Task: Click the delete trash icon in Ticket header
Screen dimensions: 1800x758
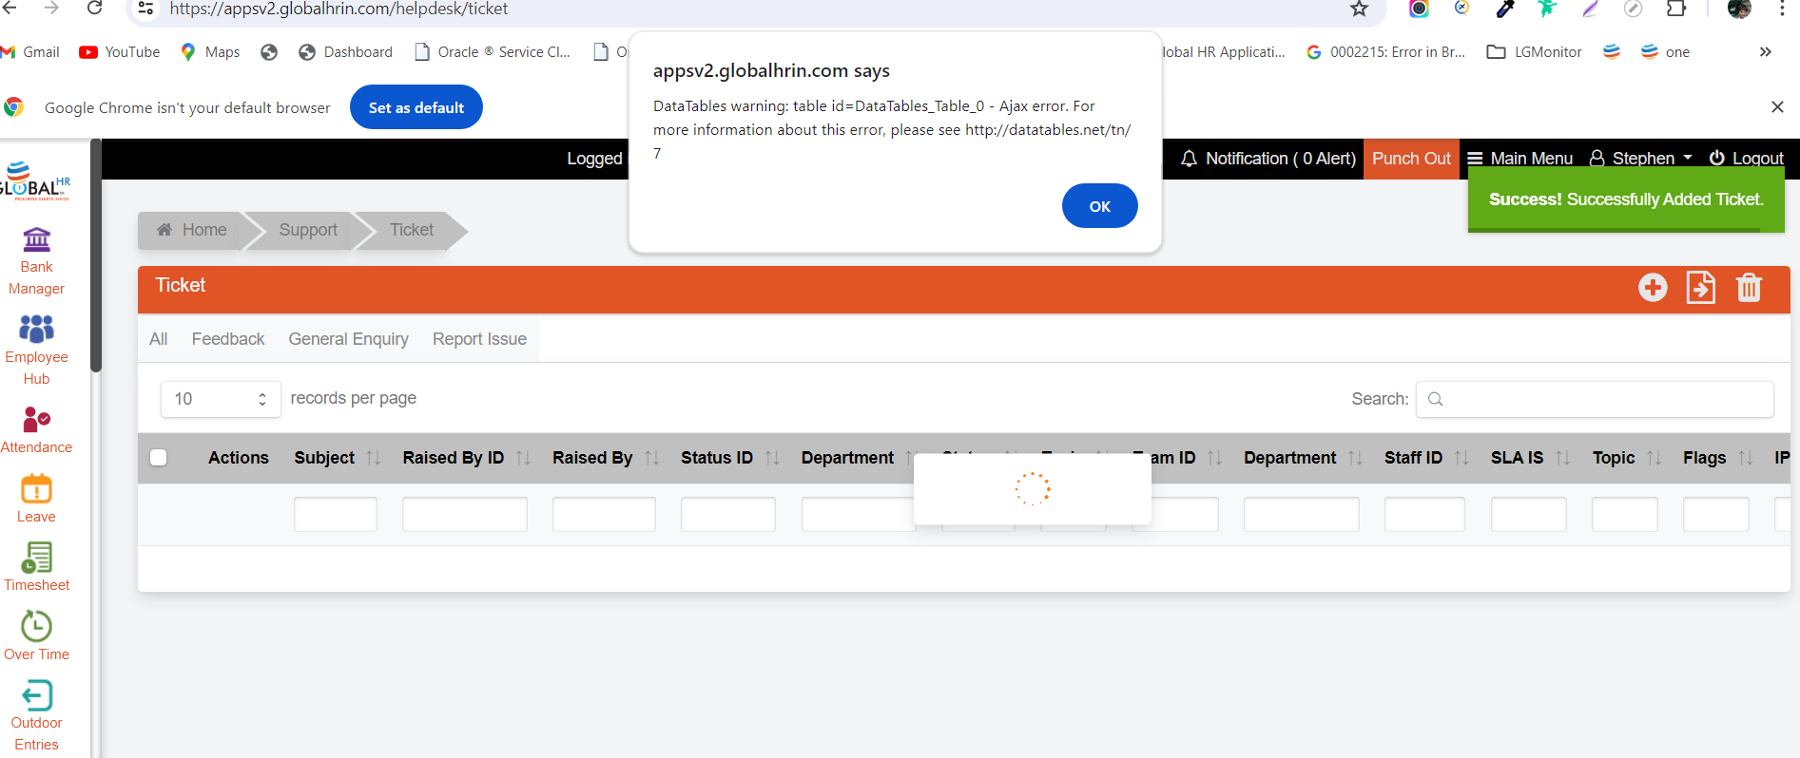Action: click(1749, 287)
